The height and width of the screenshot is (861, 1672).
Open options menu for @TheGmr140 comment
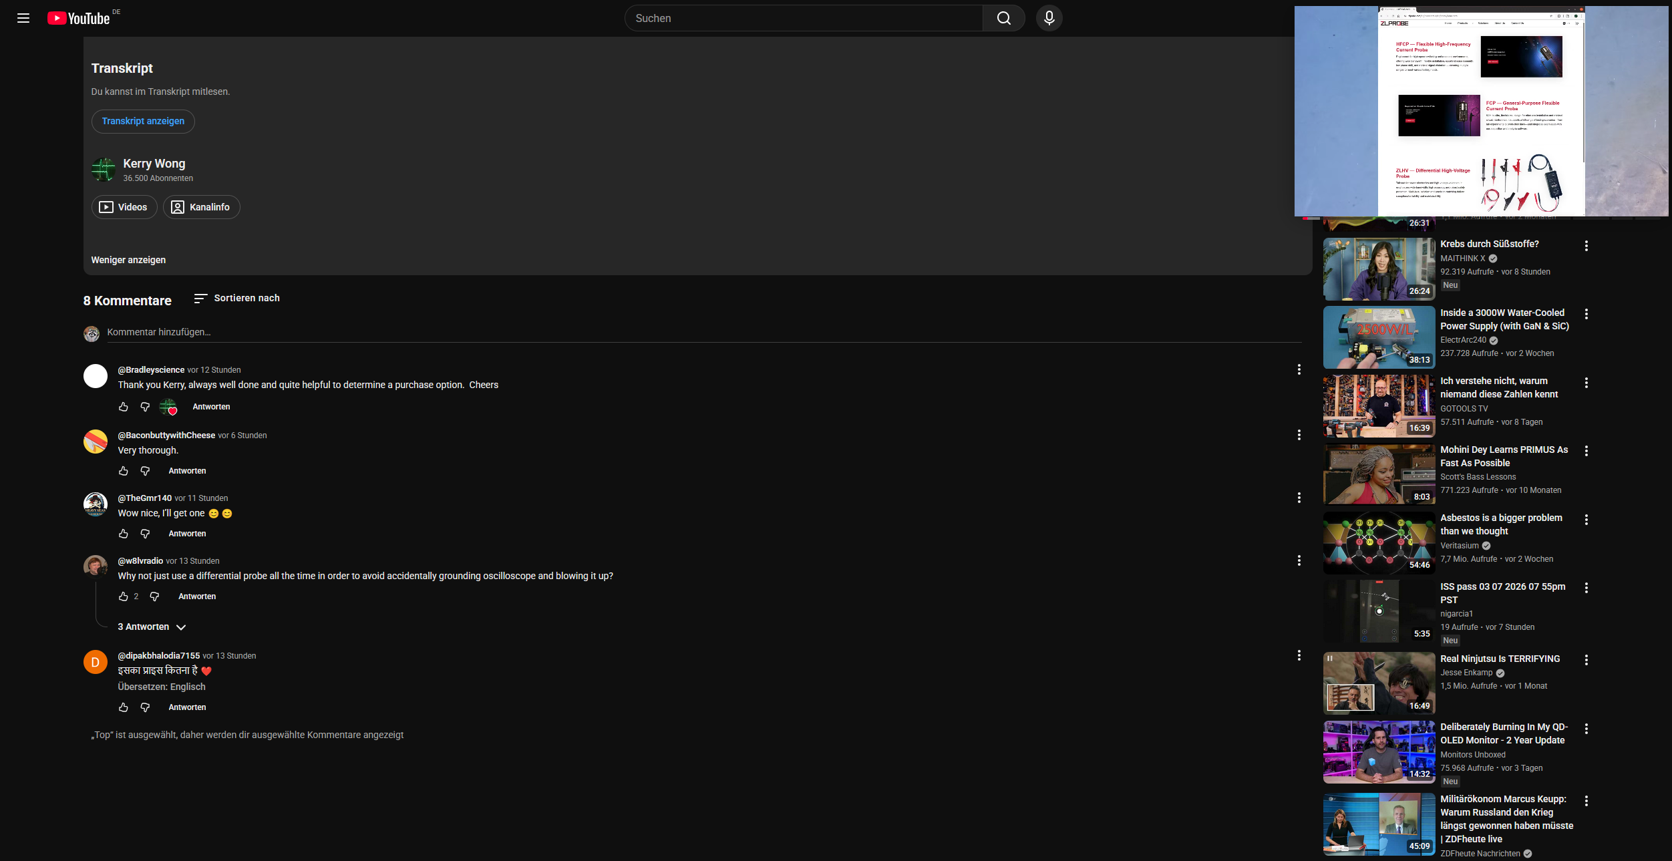1299,498
